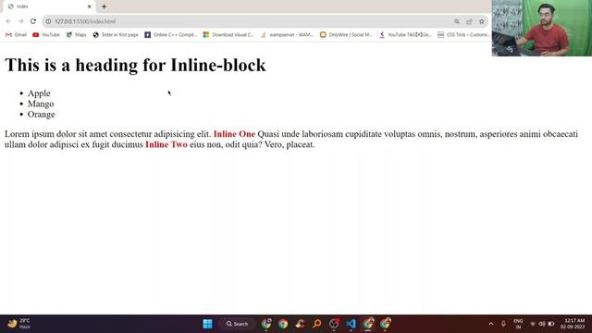
Task: Open the CSS Trick bookmark
Action: coord(463,35)
